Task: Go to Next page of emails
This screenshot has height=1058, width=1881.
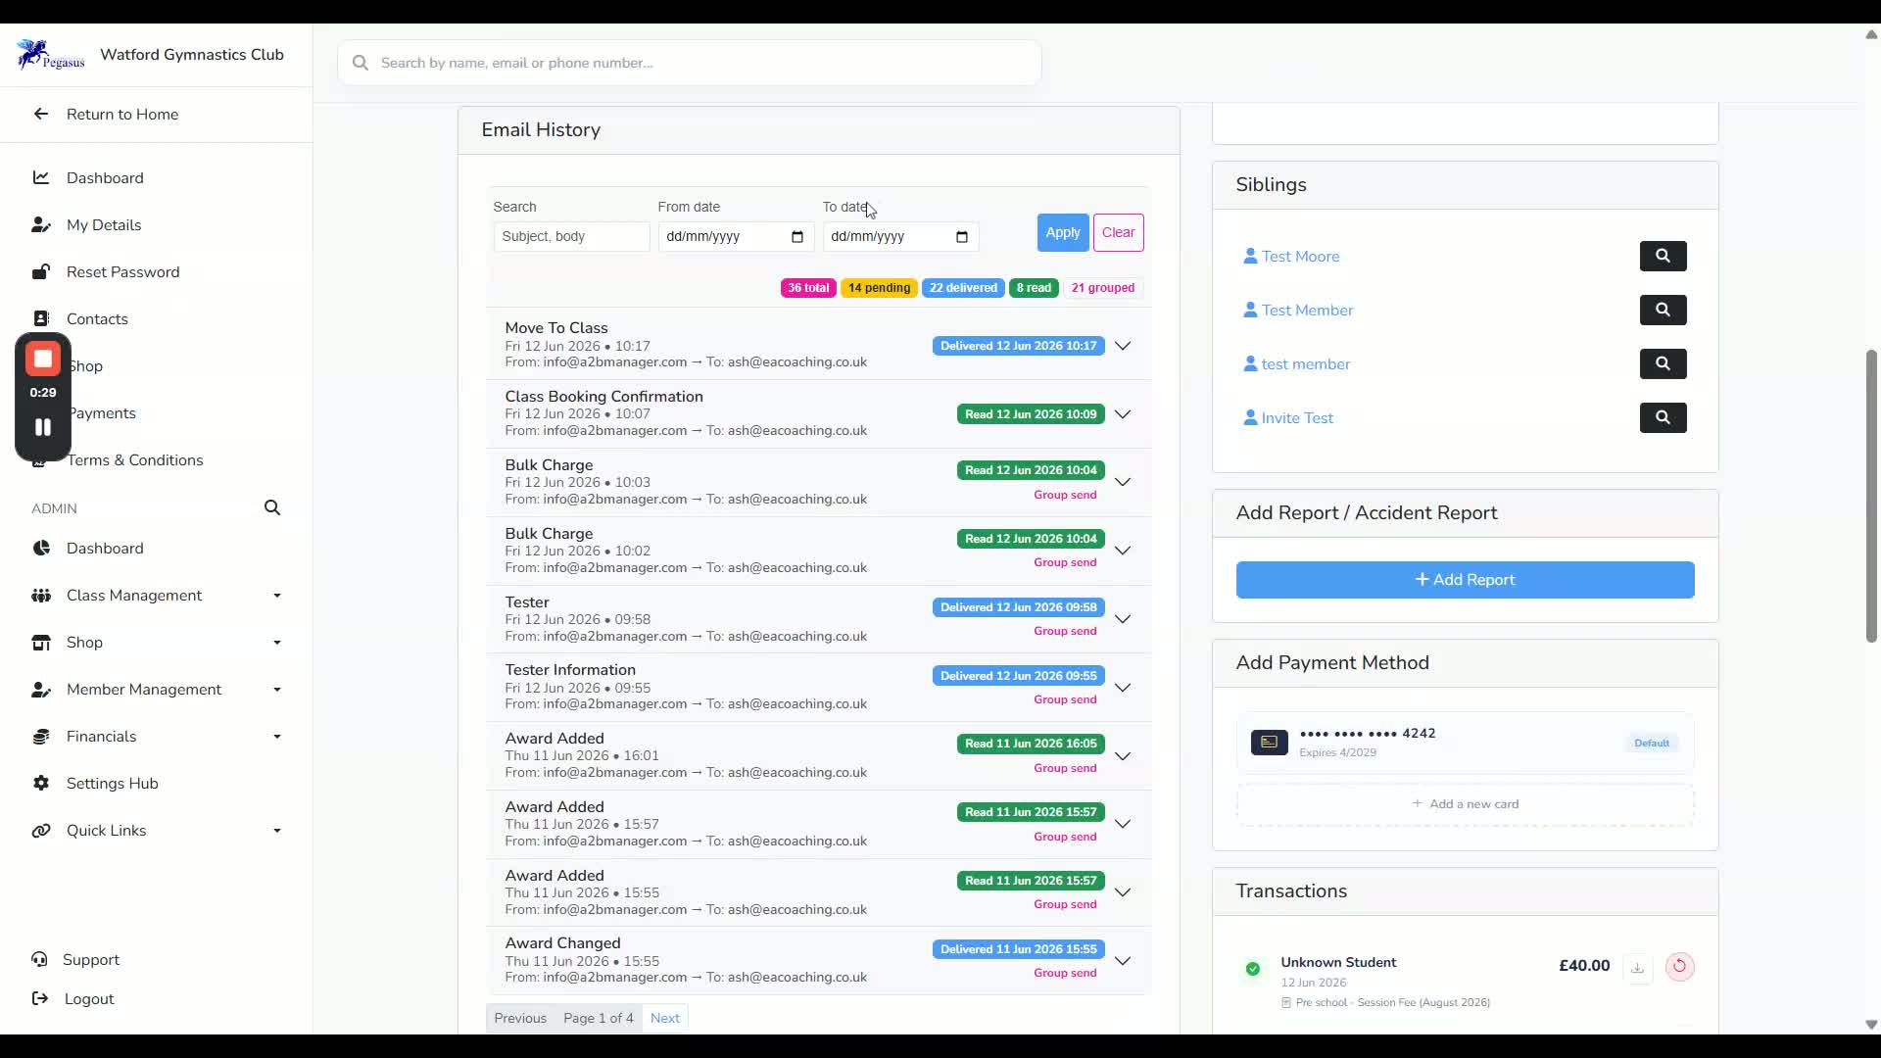Action: tap(664, 1018)
